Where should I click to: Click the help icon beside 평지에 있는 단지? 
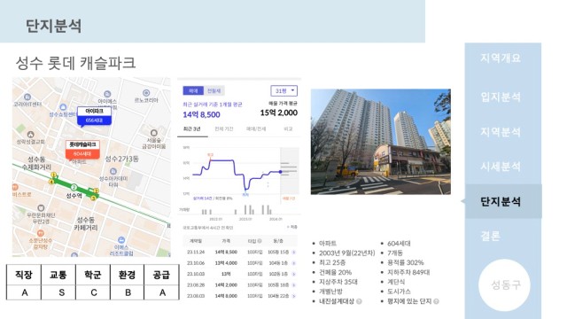coord(437,301)
